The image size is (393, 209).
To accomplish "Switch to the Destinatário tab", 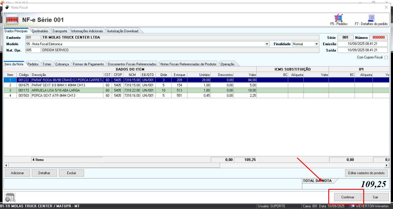I will [40, 31].
